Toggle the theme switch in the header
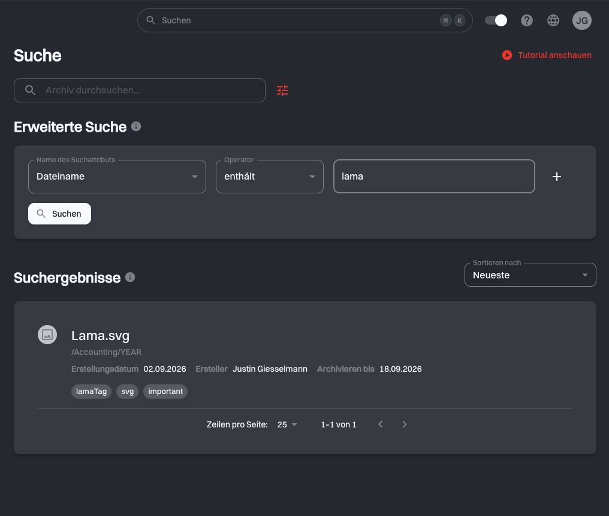 496,20
